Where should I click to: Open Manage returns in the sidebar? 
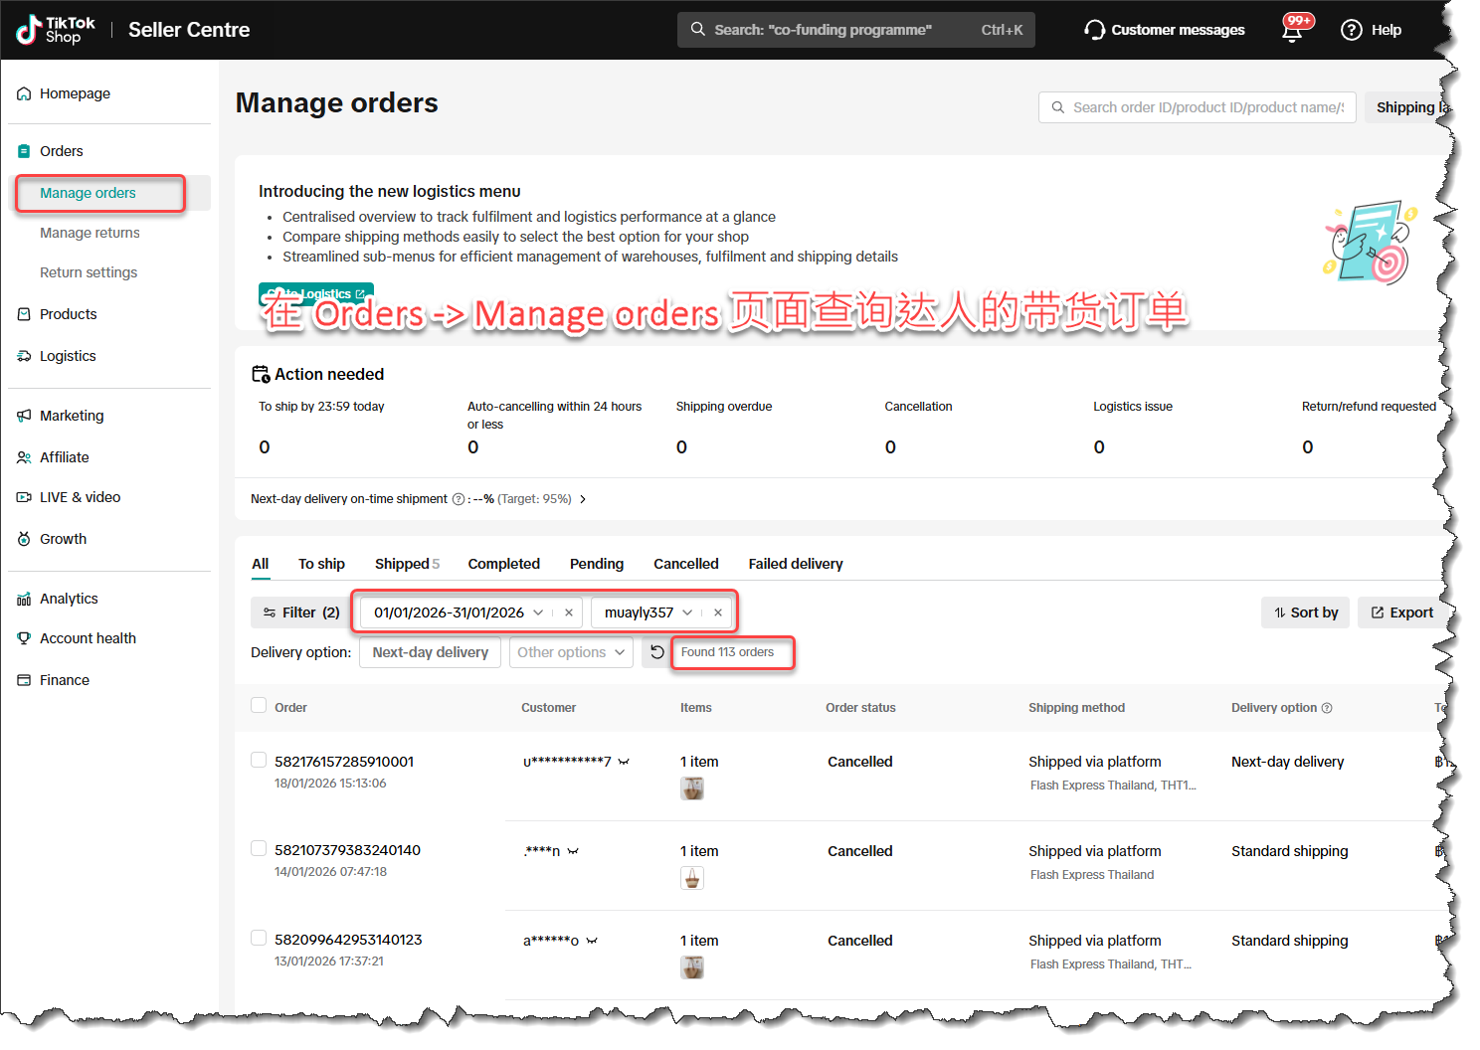[x=90, y=233]
